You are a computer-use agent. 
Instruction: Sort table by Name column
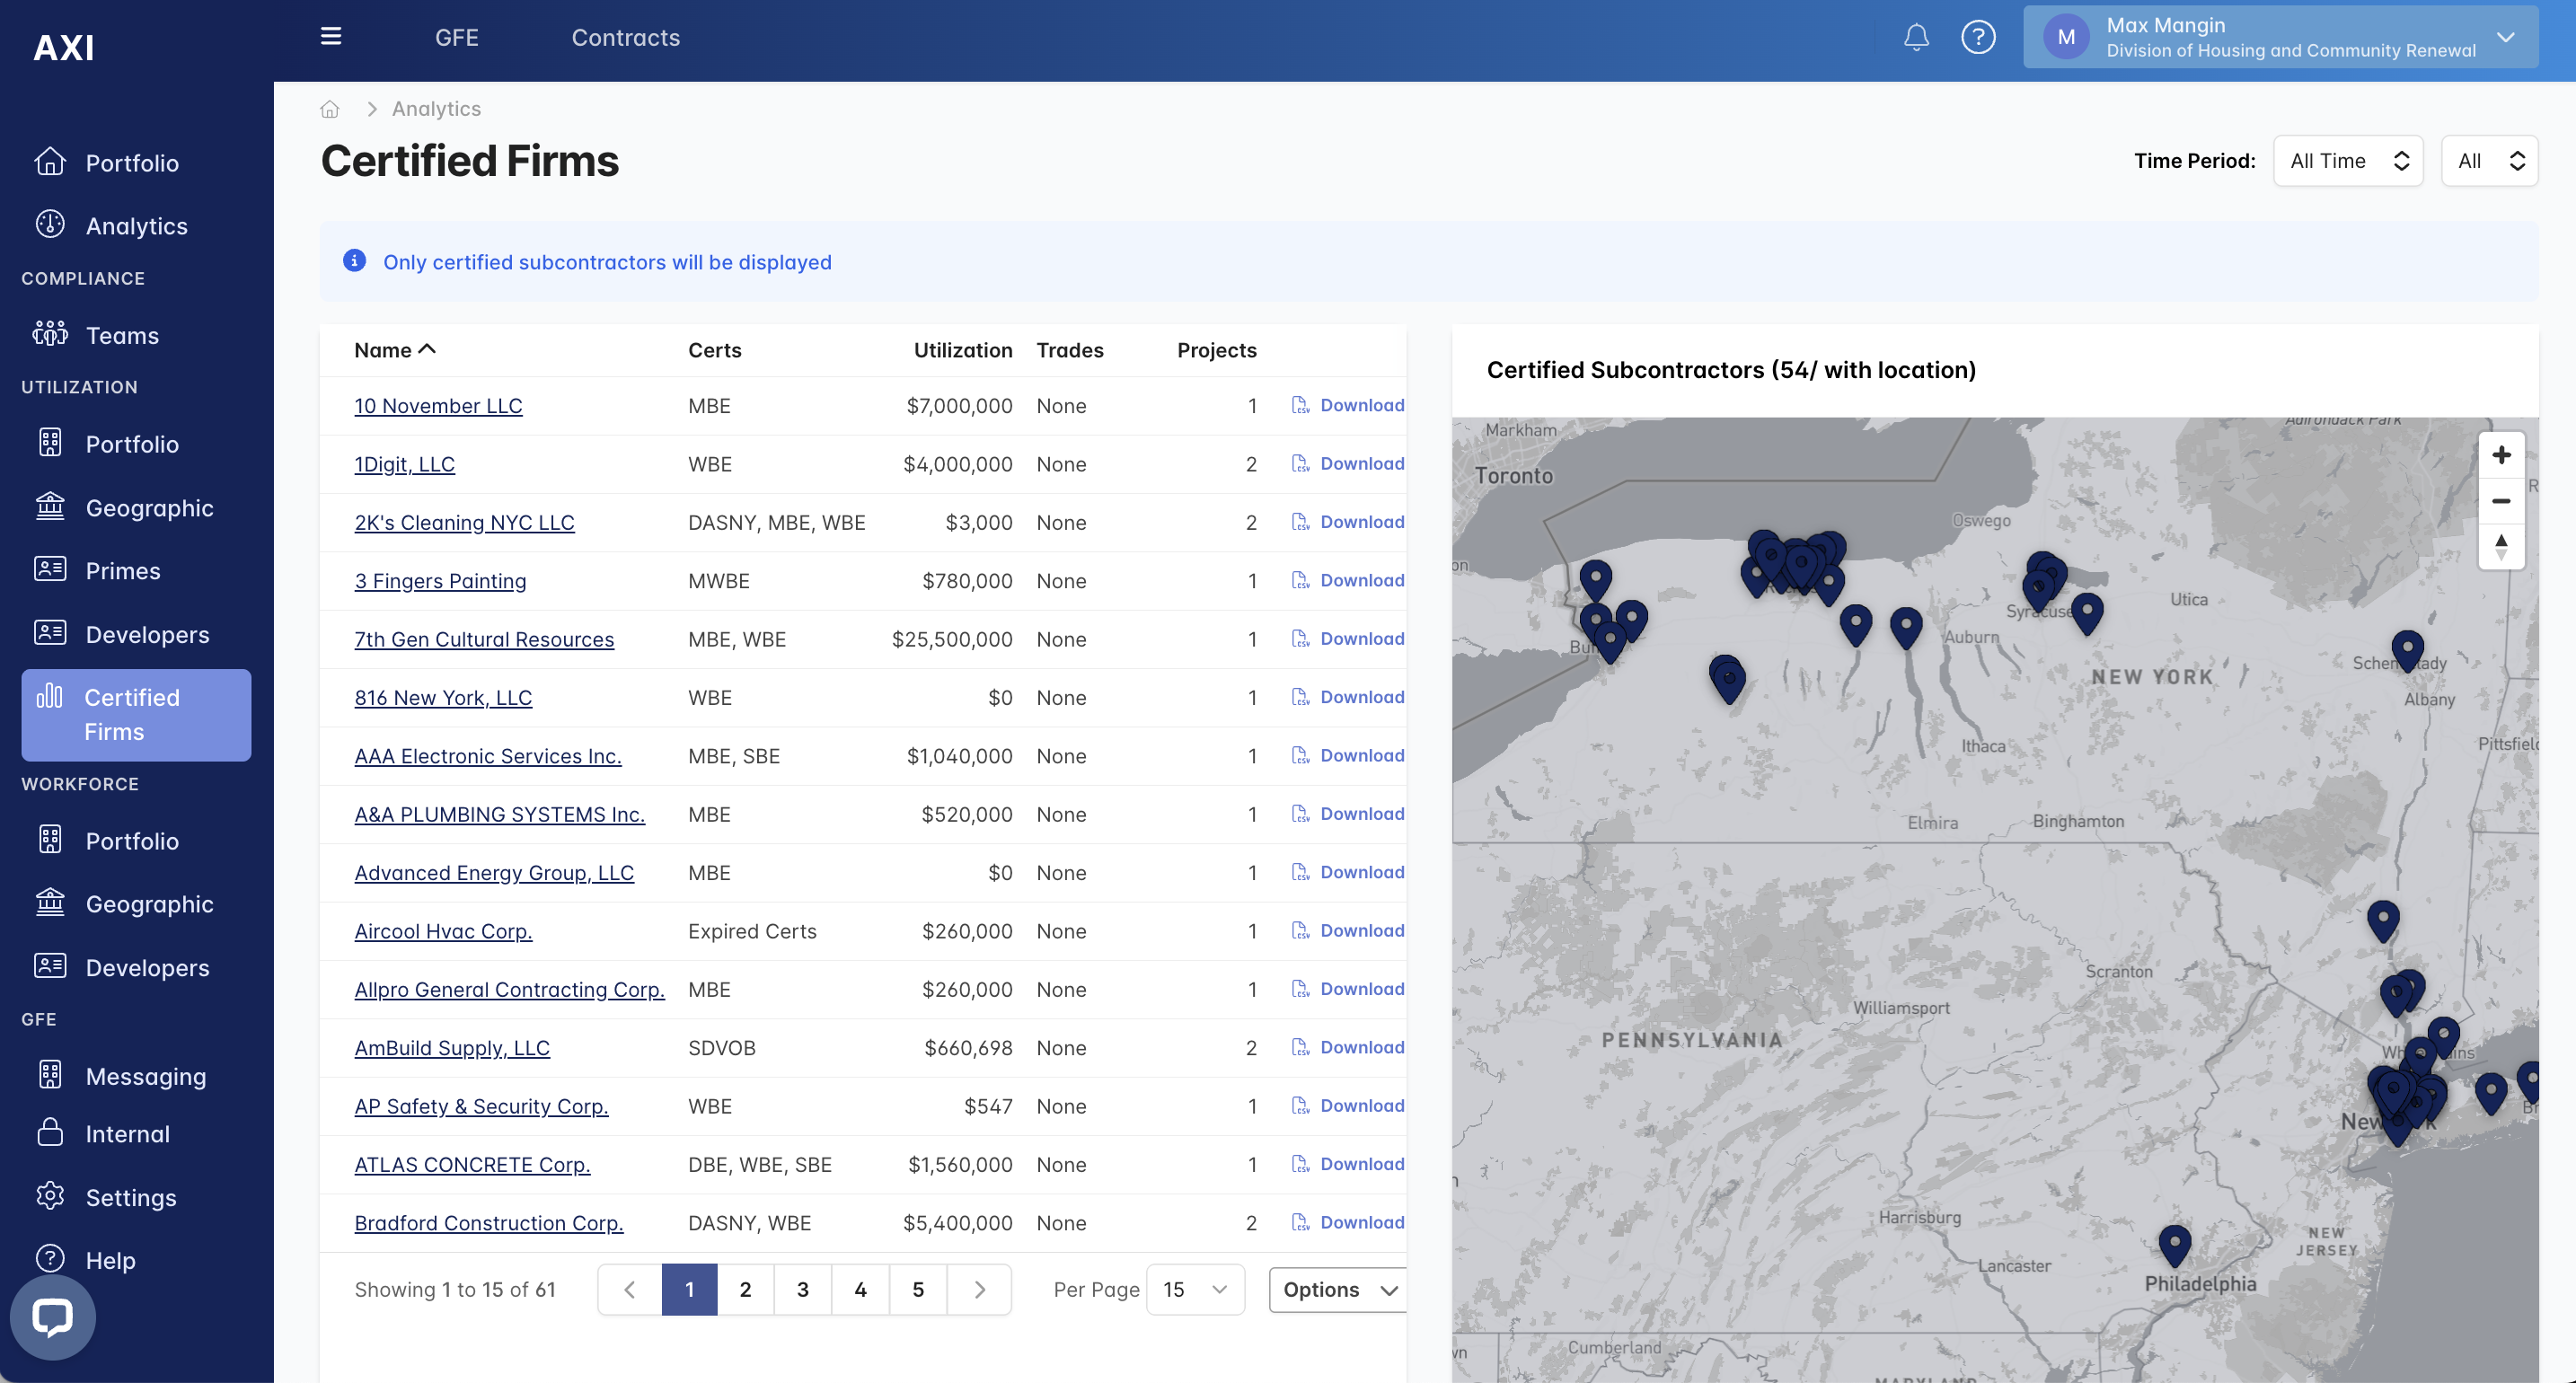pos(395,350)
